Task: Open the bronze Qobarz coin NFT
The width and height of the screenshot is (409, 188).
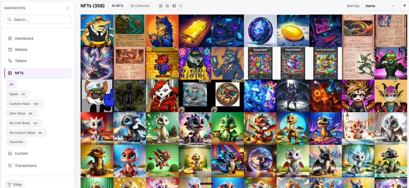Action: (228, 96)
